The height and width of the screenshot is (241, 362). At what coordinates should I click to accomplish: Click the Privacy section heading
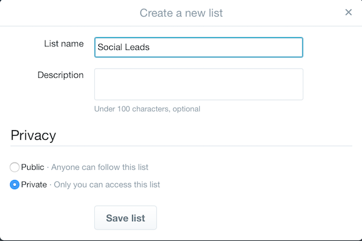point(33,135)
